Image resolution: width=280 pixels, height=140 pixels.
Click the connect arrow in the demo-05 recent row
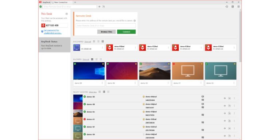point(225,113)
